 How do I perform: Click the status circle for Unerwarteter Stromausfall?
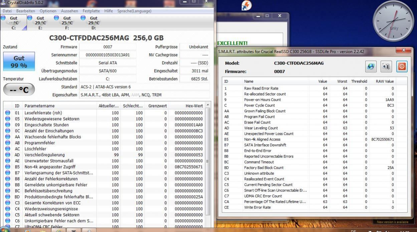coord(8,161)
